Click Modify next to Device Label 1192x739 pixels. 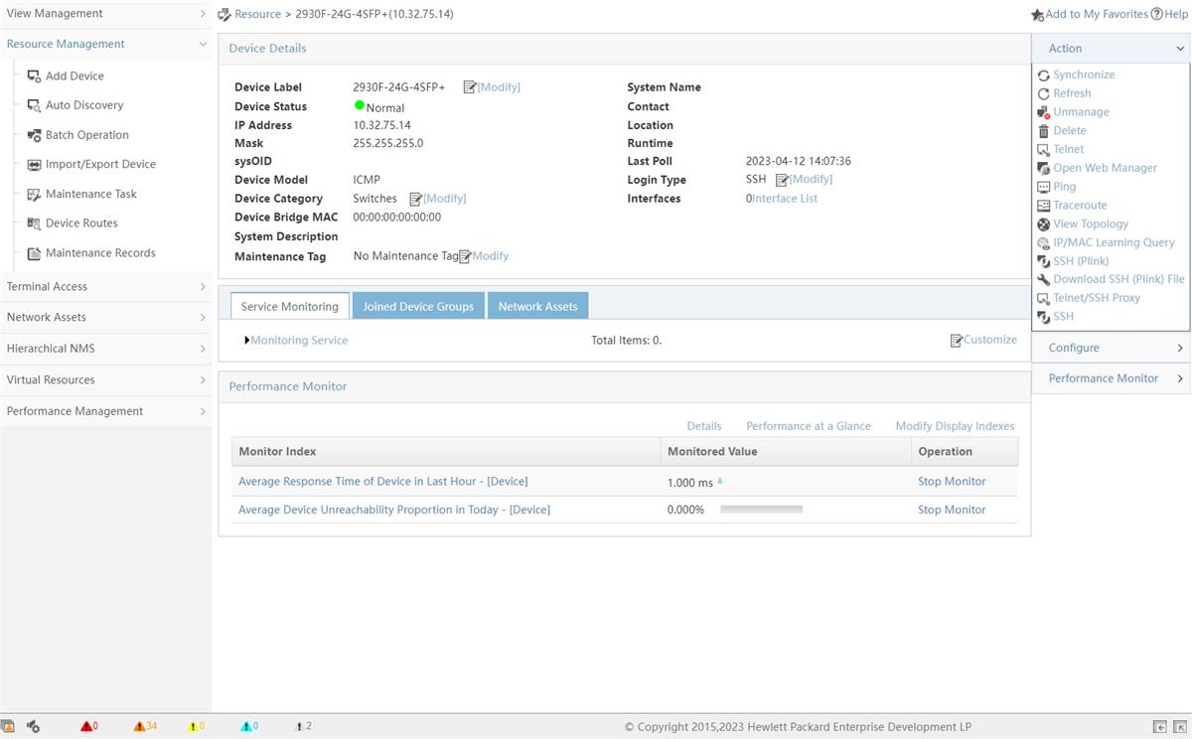[498, 87]
